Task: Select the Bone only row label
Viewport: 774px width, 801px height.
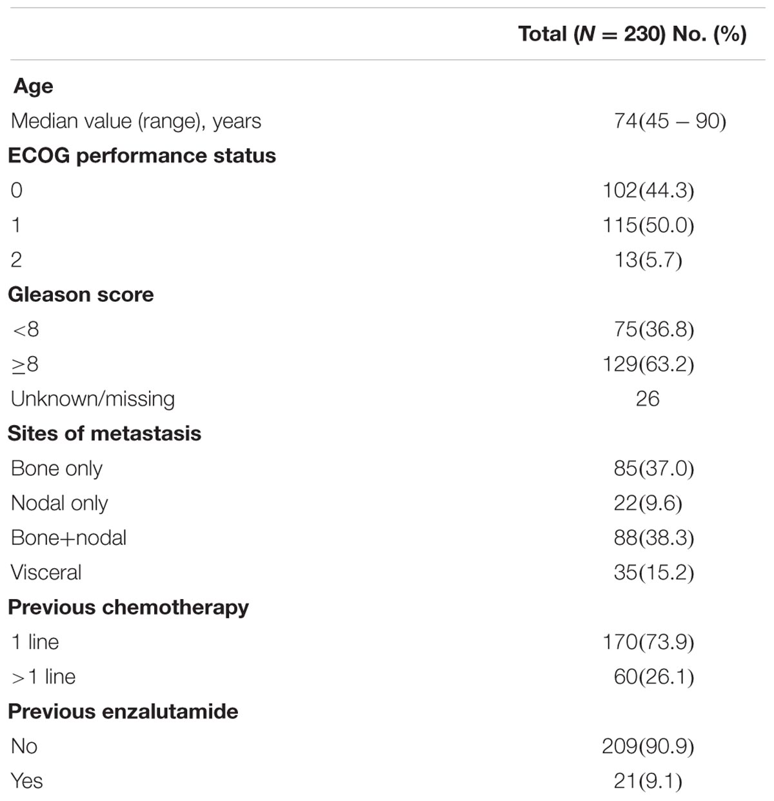Action: [57, 469]
